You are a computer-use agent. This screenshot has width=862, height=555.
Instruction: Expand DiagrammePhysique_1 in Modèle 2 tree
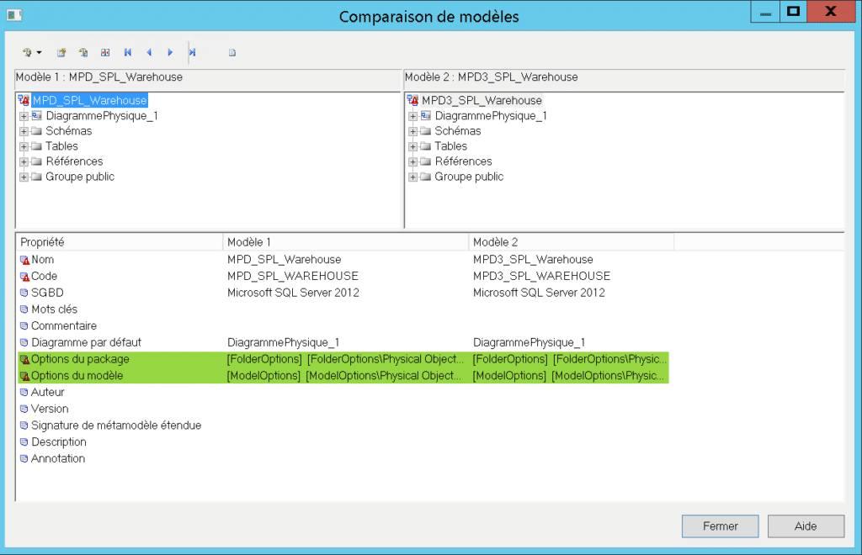point(412,116)
